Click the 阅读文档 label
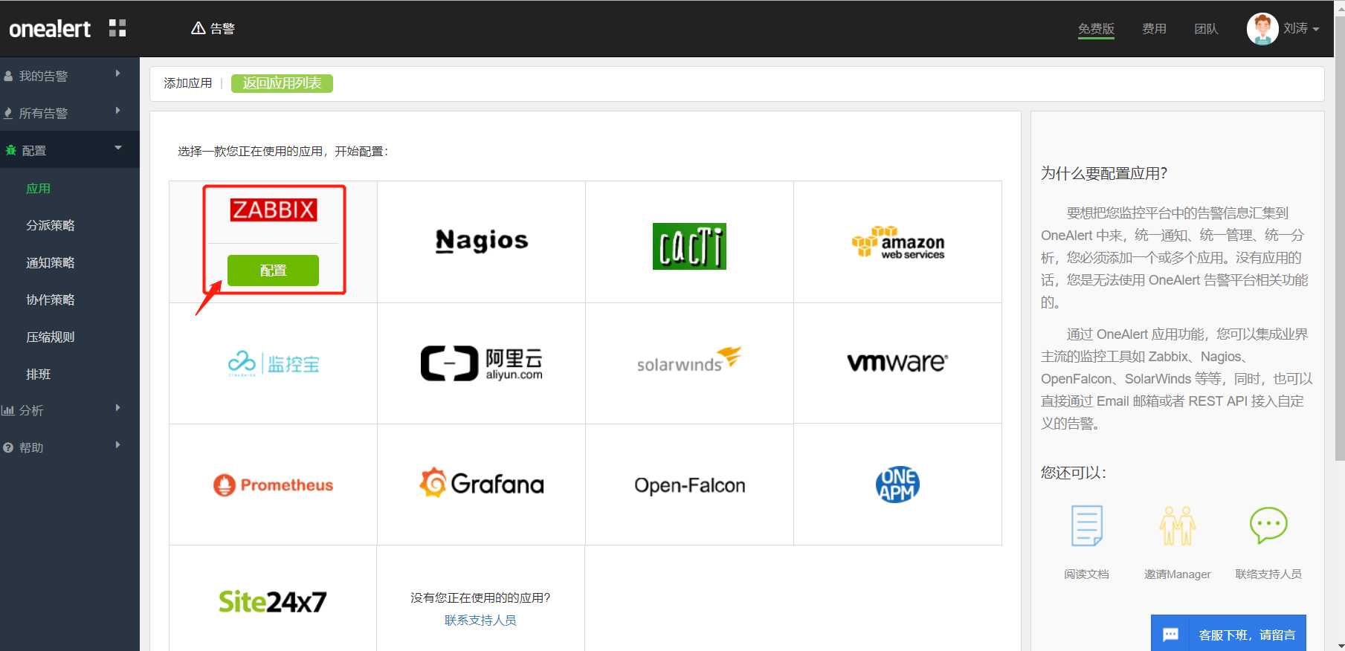1345x651 pixels. point(1086,574)
